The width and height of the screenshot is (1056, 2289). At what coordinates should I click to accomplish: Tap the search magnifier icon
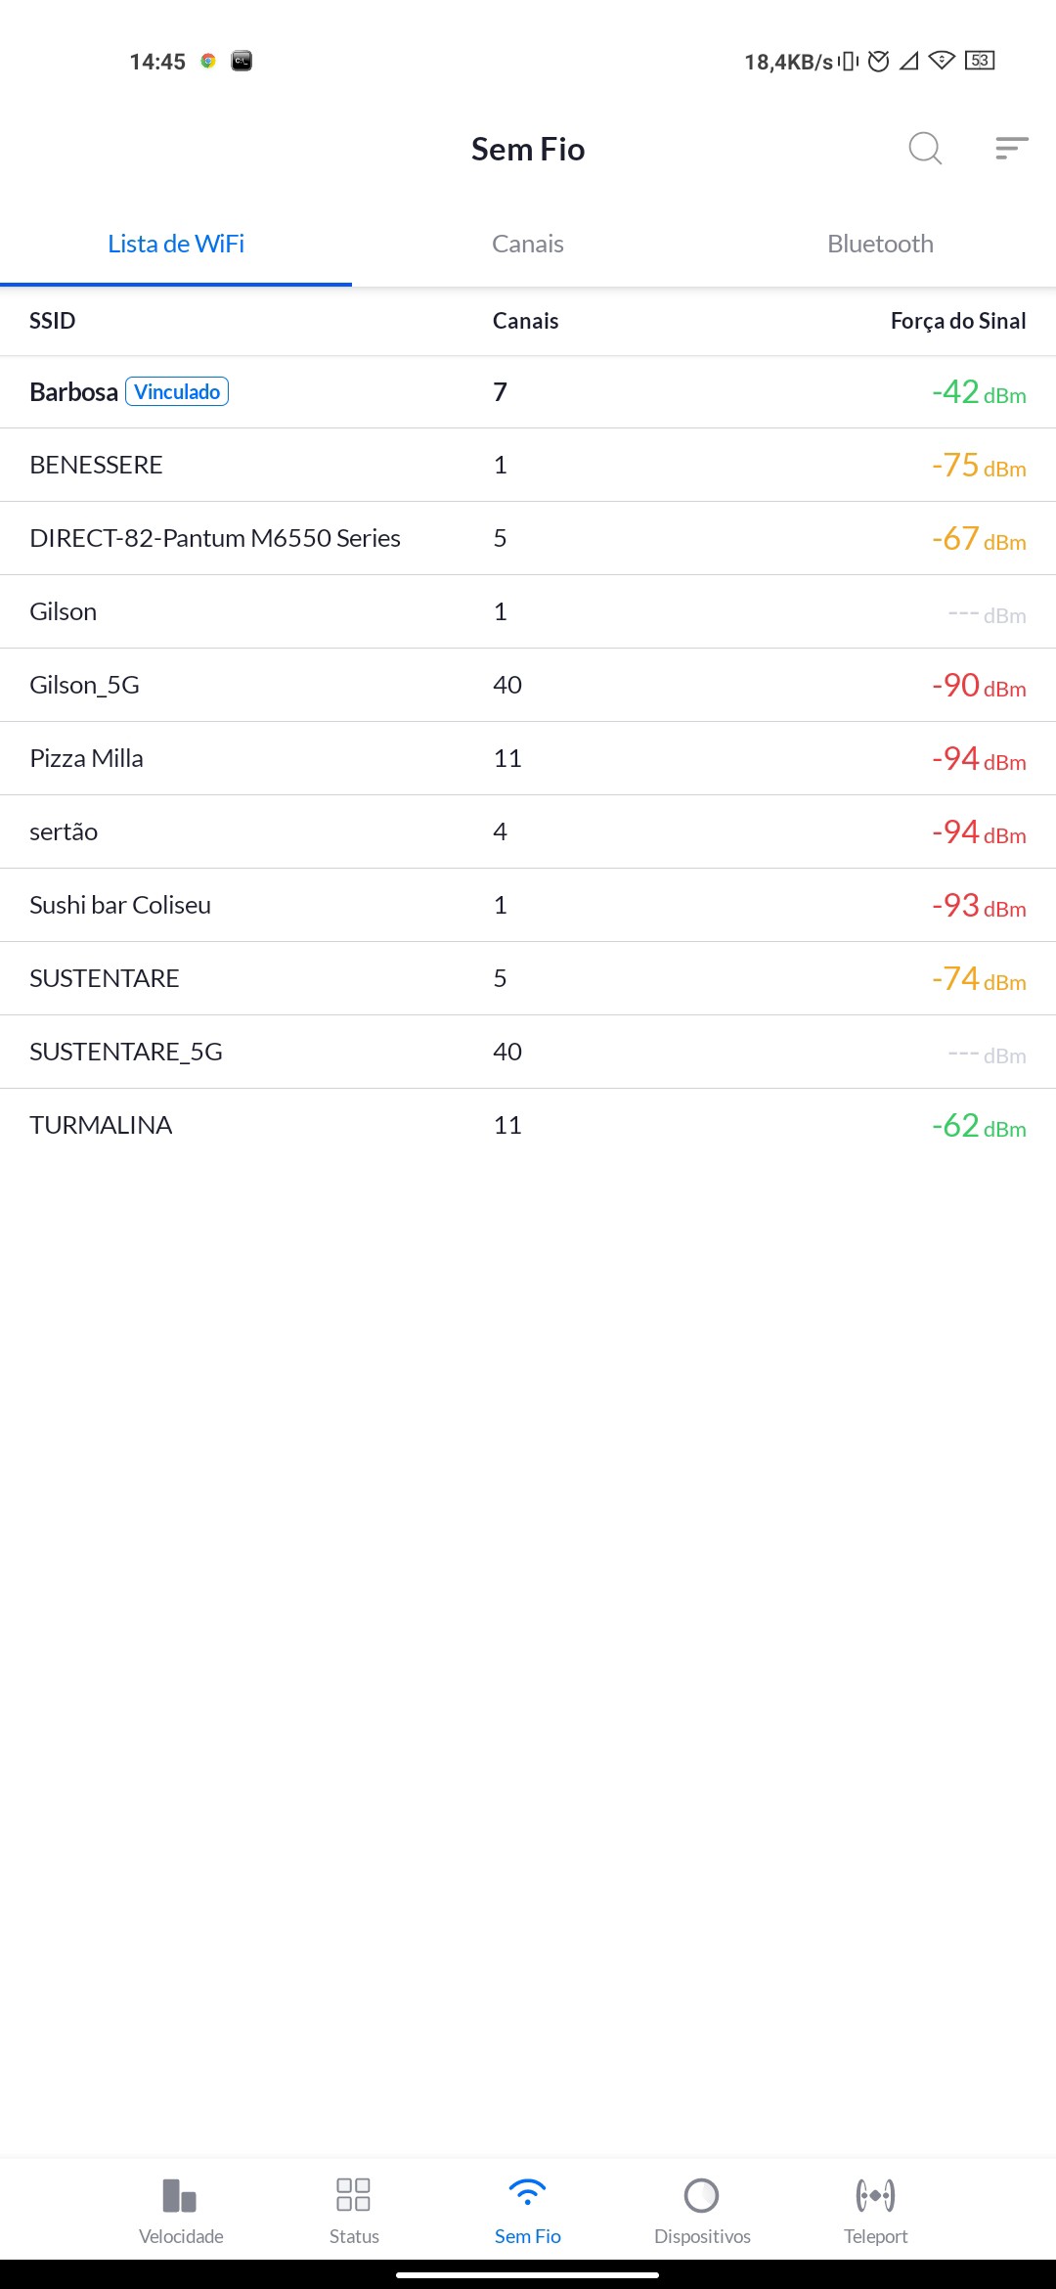[x=924, y=149]
